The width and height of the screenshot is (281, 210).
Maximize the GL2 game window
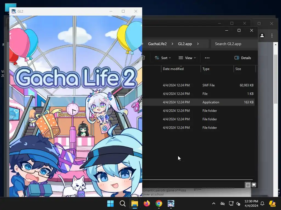click(x=123, y=11)
